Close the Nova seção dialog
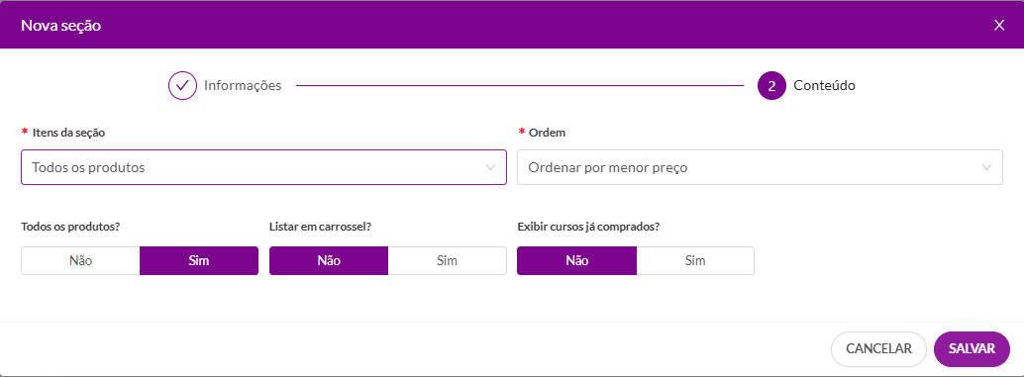 click(x=998, y=26)
